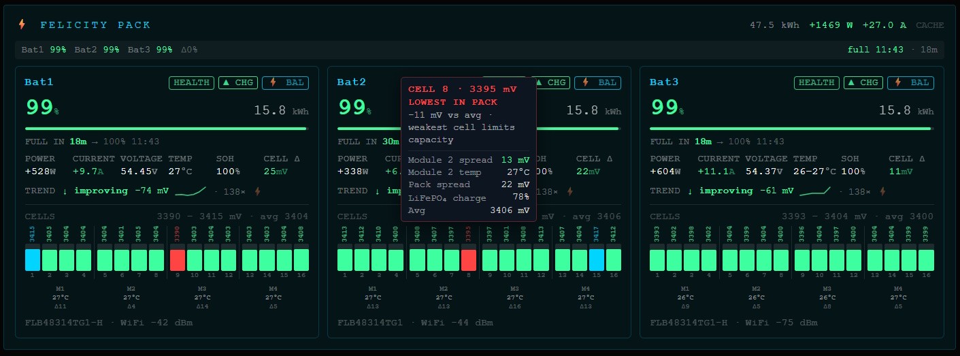The image size is (960, 356).
Task: Click the lightning bolt icon beside FELICITY PACK
Action: (x=22, y=25)
